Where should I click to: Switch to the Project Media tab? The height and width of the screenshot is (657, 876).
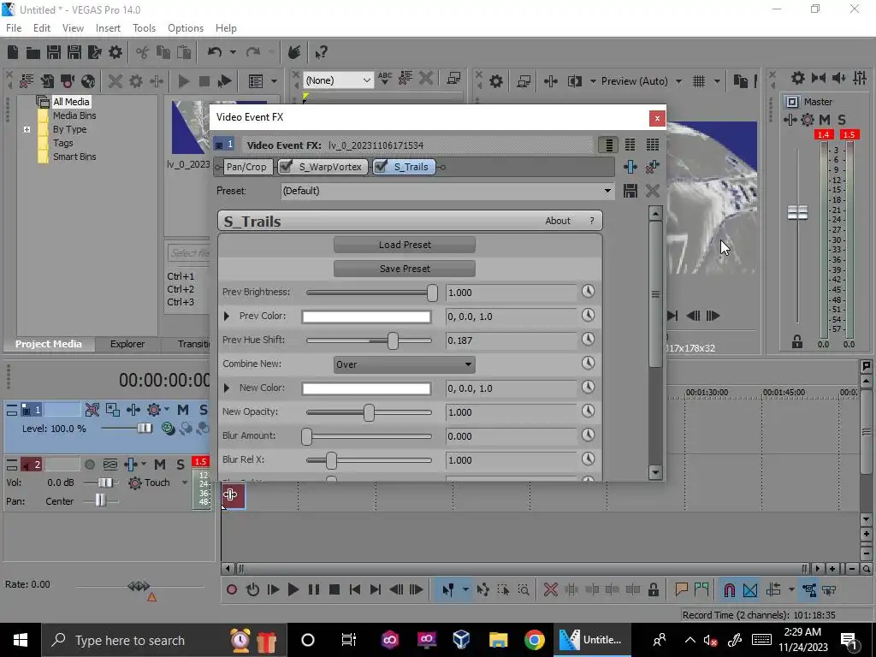(49, 344)
